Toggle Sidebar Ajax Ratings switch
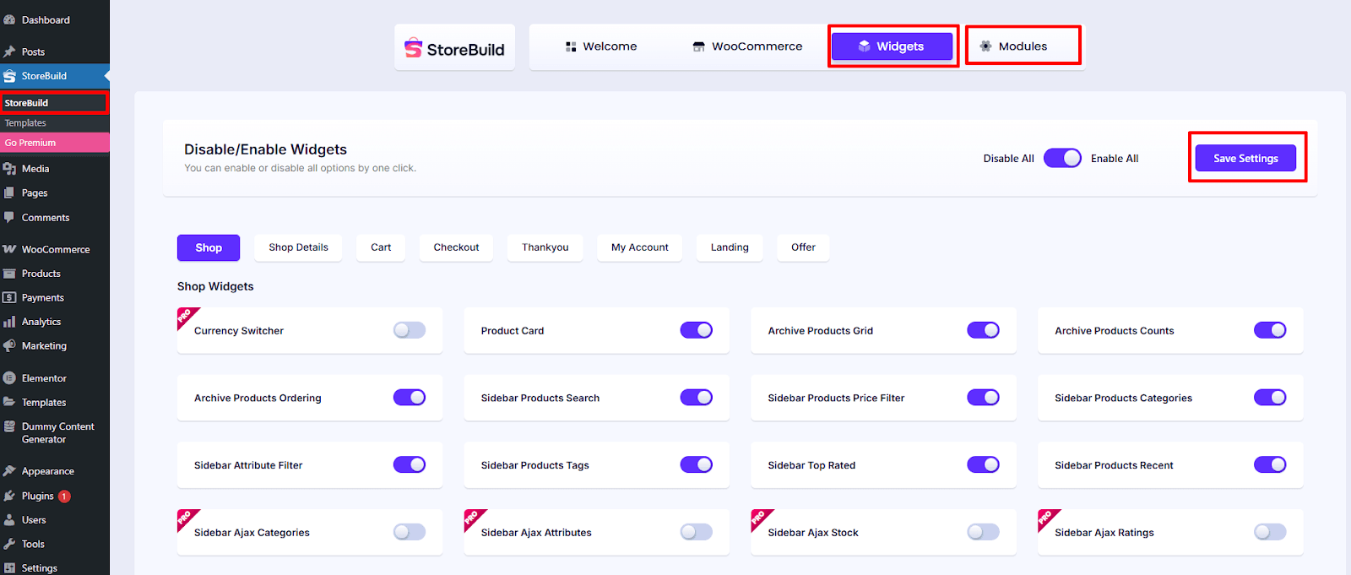The height and width of the screenshot is (575, 1351). [1270, 532]
